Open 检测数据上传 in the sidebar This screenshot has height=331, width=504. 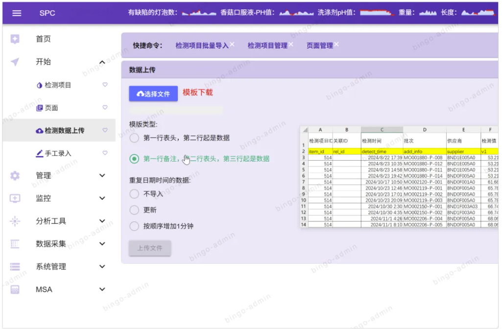[64, 131]
